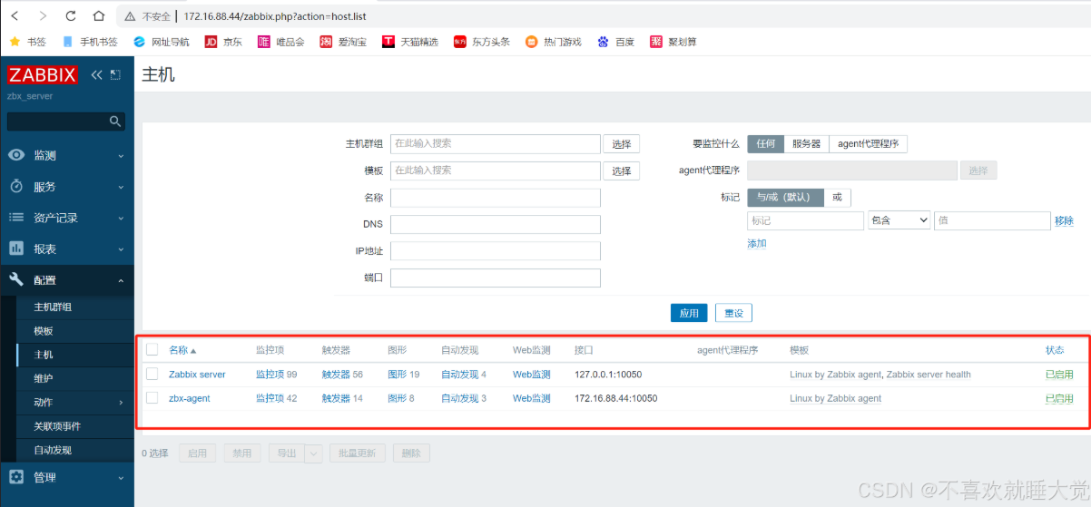
Task: Expand the 管理 sidebar section
Action: click(x=66, y=477)
